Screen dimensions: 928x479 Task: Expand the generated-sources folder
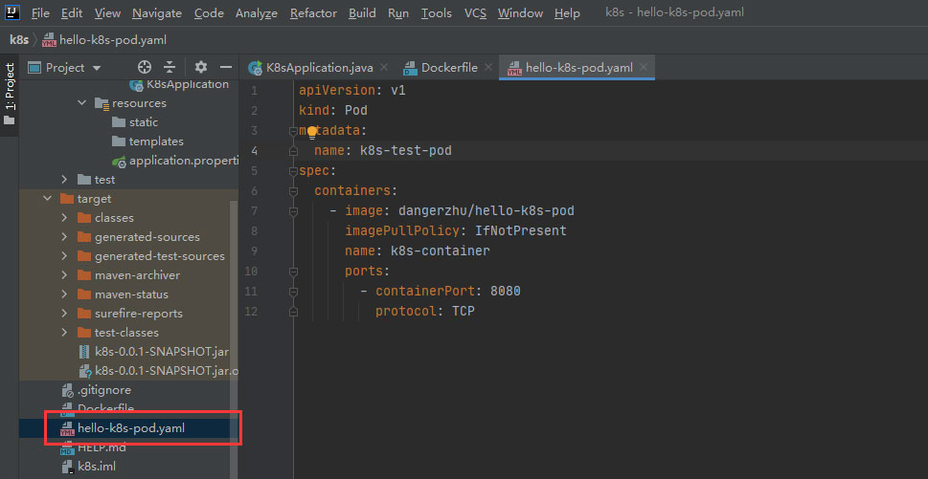tap(64, 237)
